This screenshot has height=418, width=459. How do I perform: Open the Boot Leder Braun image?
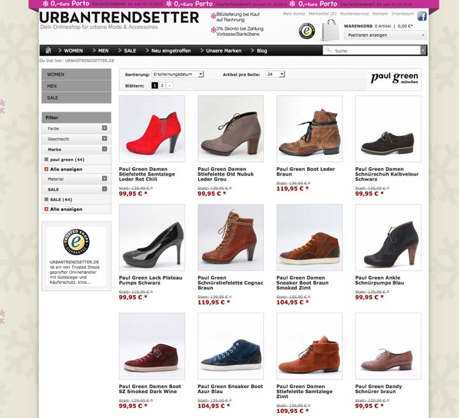tap(309, 129)
